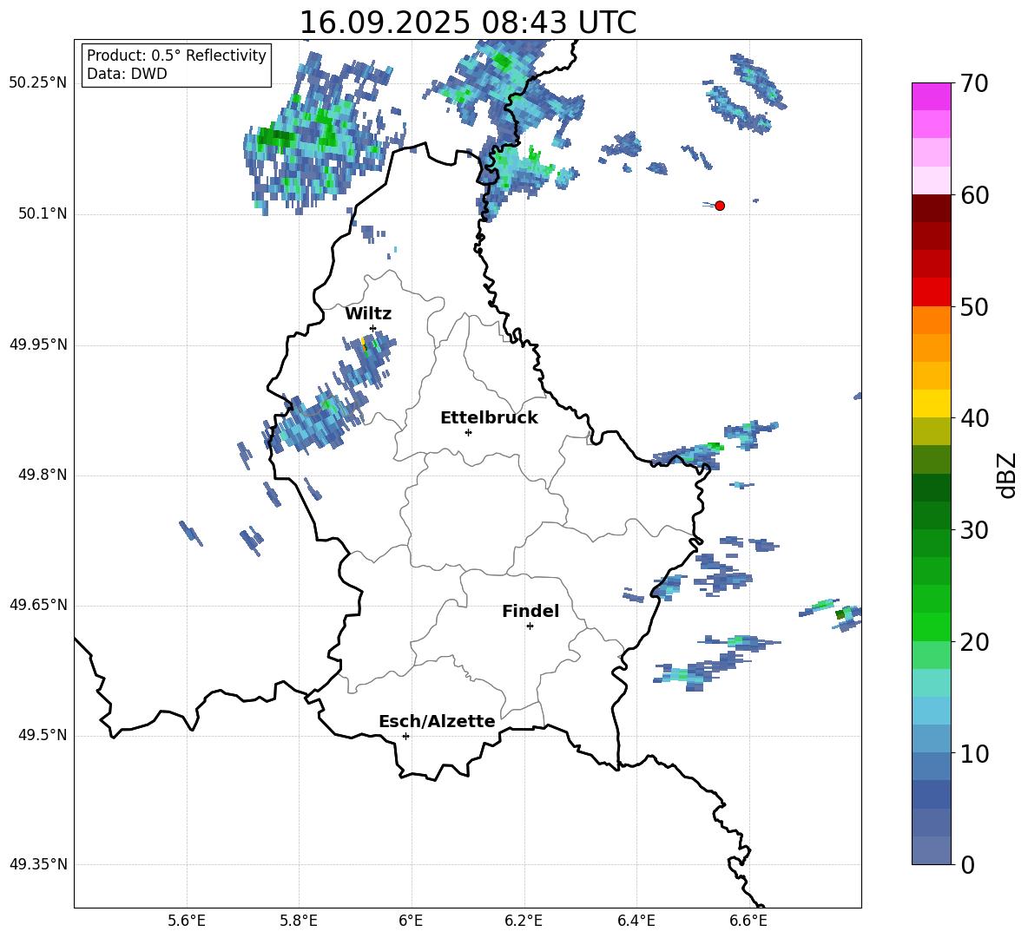Click the Esch/Alzette station cross marker
The image size is (1028, 938).
tap(405, 736)
